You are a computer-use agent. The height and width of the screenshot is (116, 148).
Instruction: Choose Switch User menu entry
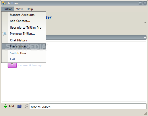tap(24, 53)
